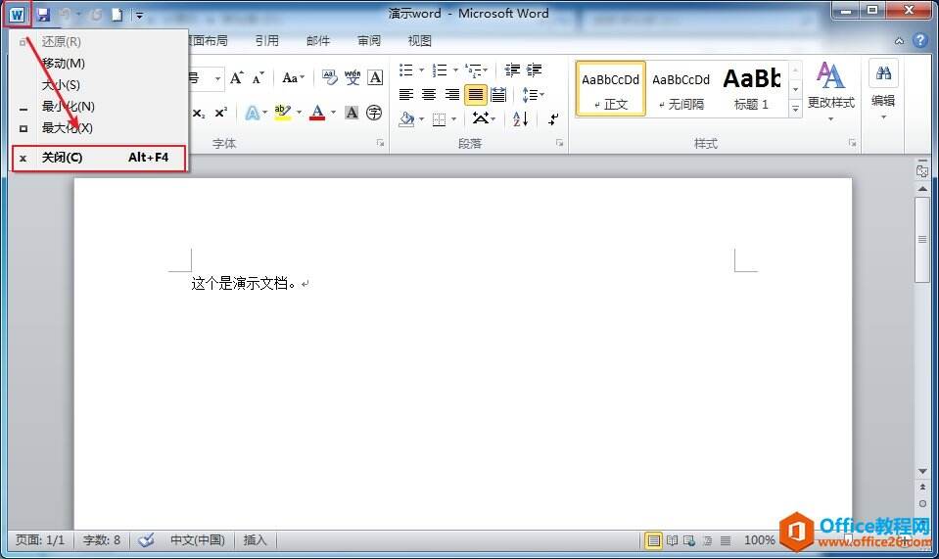Expand the Styles gallery More arrow
Screen dimensions: 939x559
(x=795, y=110)
